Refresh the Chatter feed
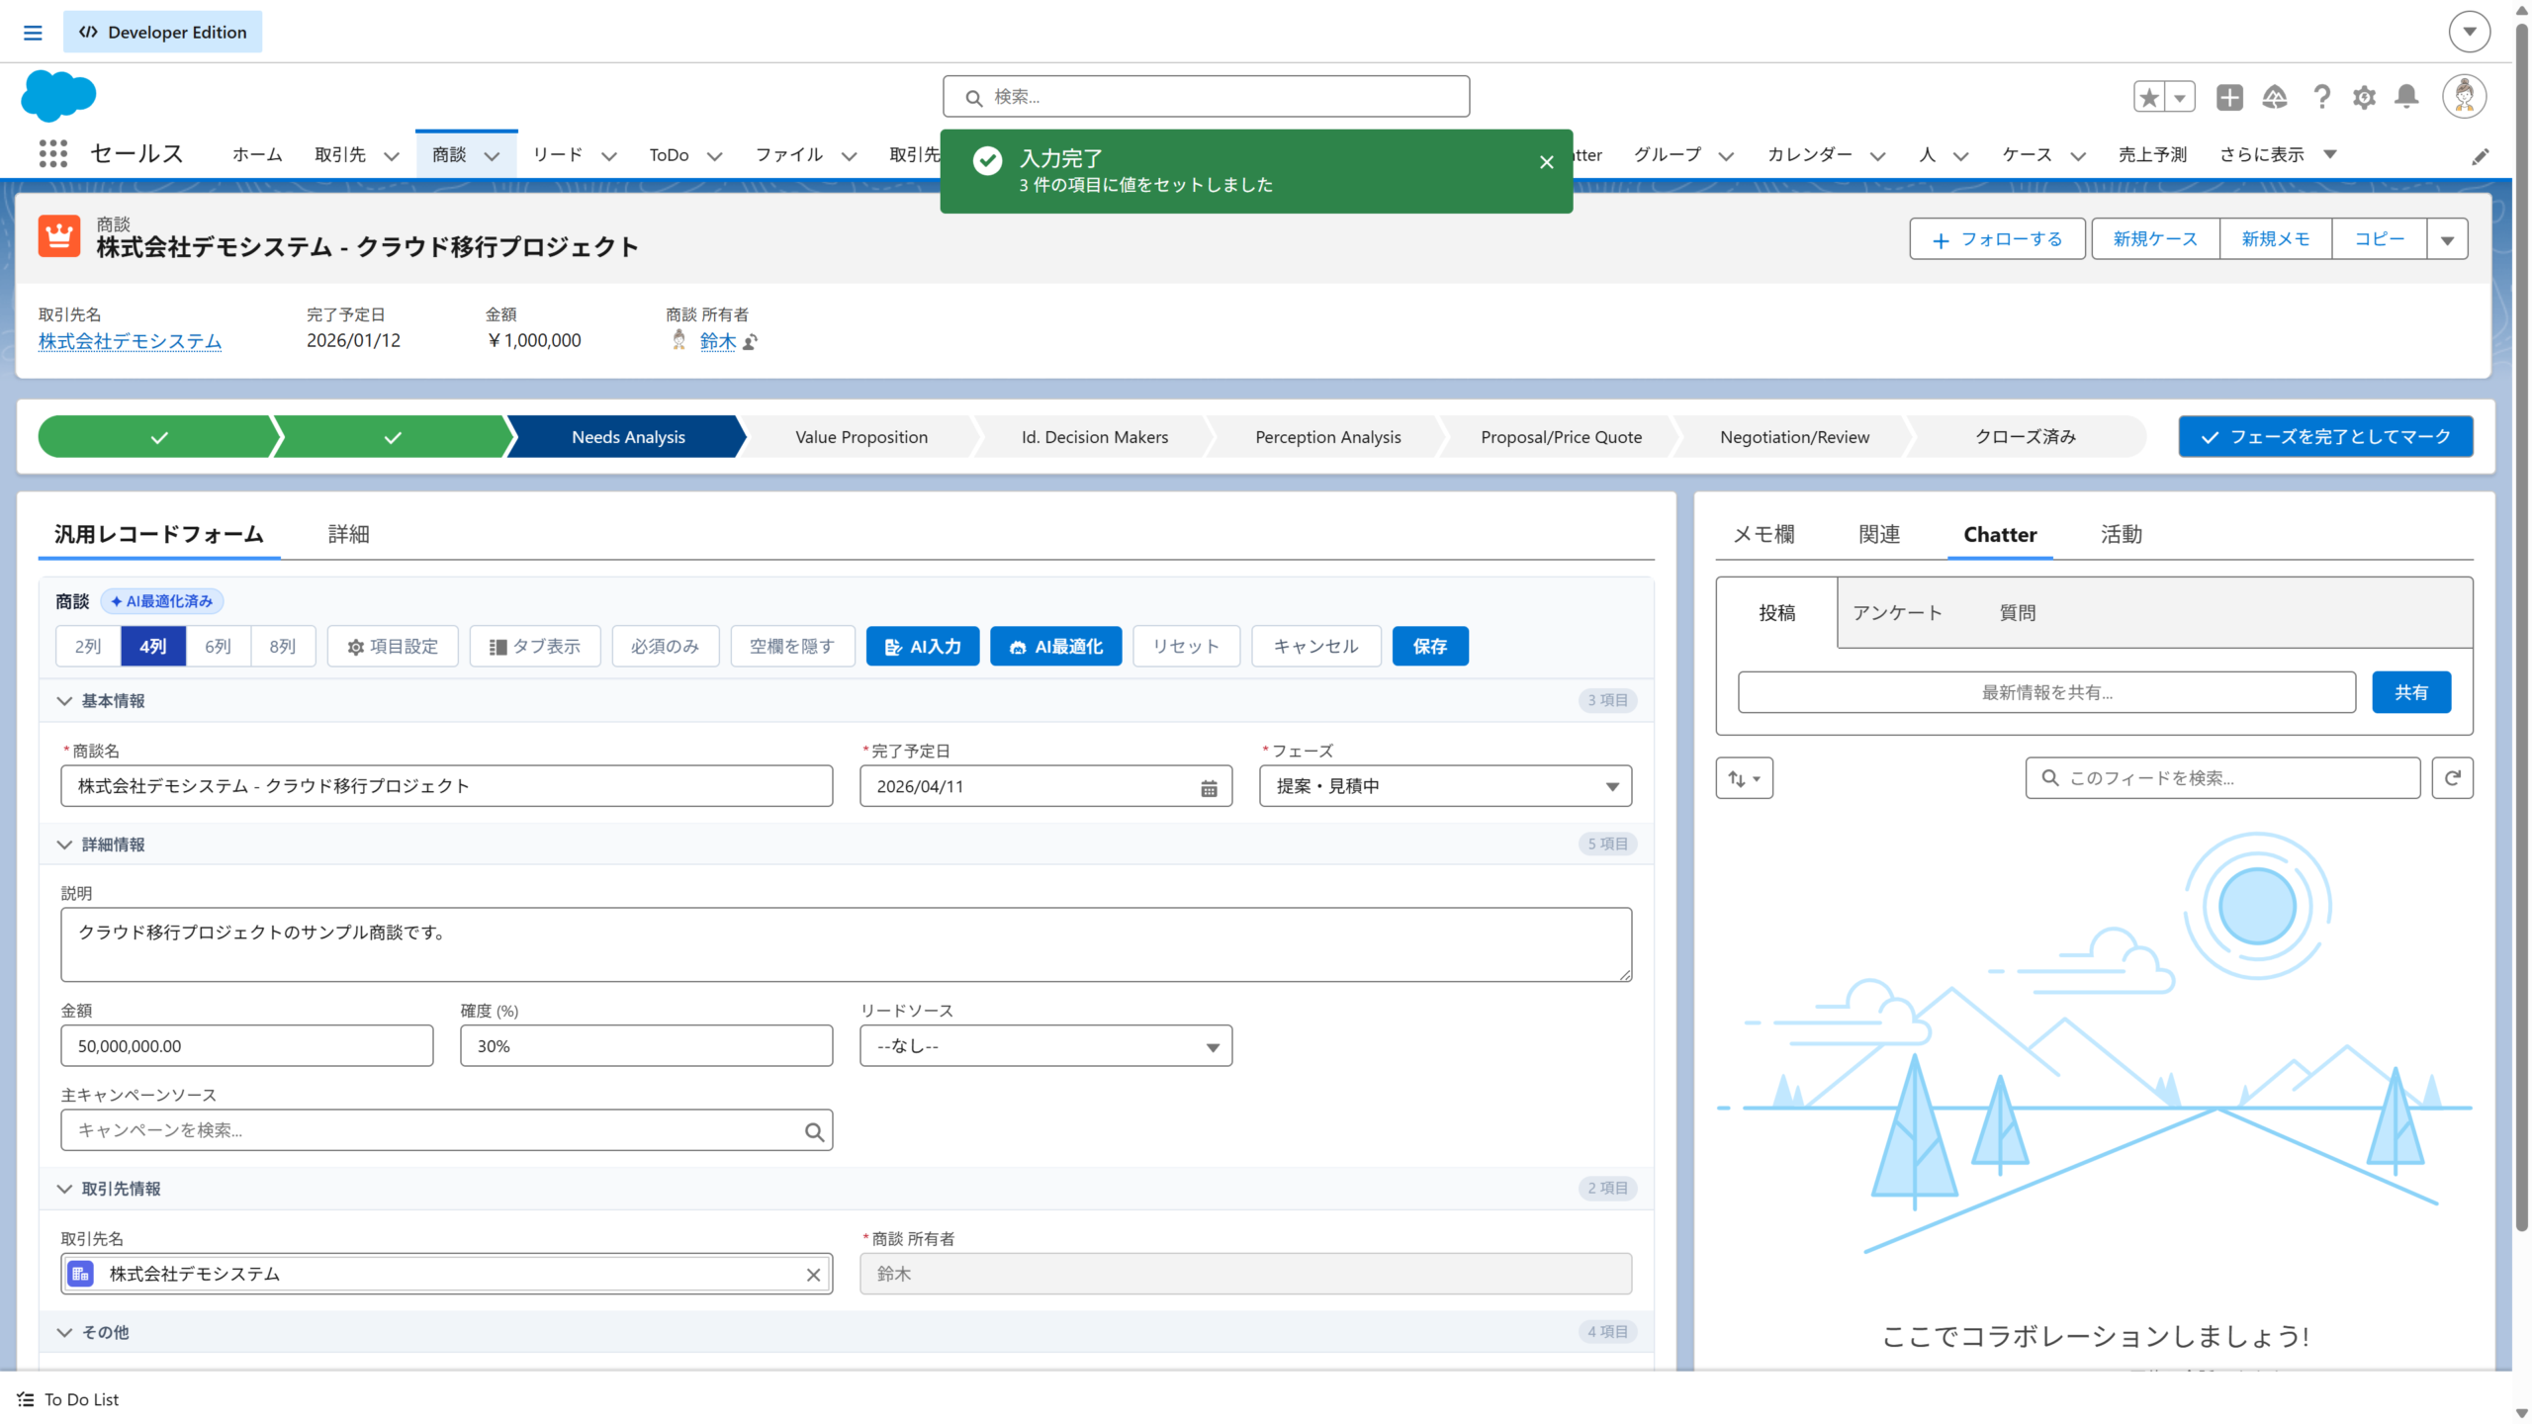2532x1424 pixels. [x=2452, y=778]
